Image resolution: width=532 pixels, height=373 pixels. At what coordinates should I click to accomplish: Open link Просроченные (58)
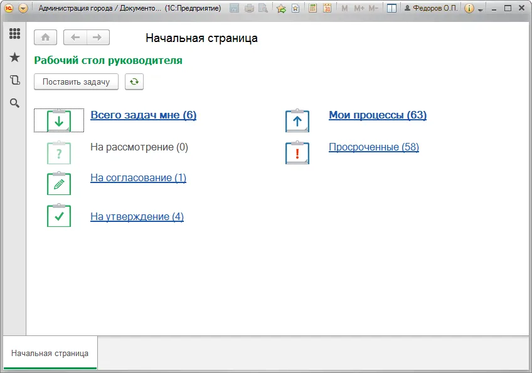(x=374, y=147)
